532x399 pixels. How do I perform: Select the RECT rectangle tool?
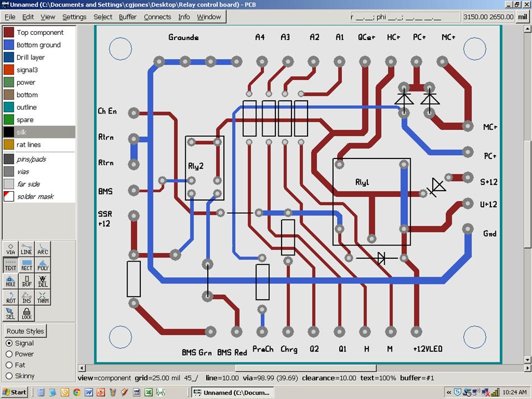(27, 265)
